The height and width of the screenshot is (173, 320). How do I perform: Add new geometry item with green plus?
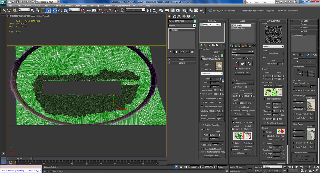201,45
